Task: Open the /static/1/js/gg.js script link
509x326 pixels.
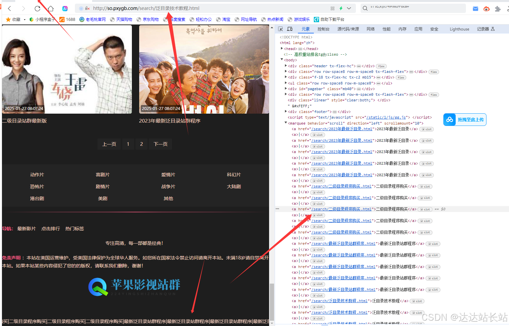Action: point(386,117)
